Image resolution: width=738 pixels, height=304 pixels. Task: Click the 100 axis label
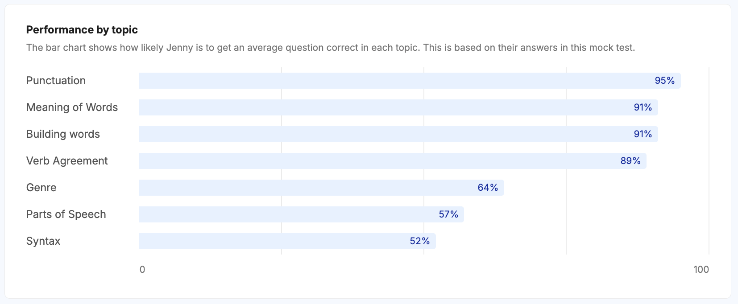coord(701,269)
